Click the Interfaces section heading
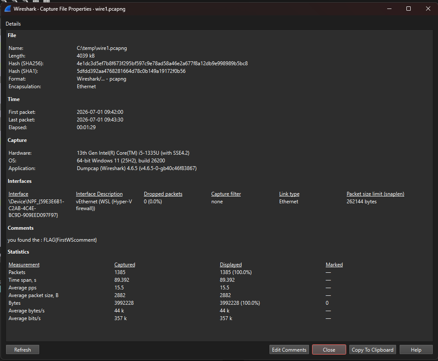Viewport: 438px width, 361px height. (20, 181)
